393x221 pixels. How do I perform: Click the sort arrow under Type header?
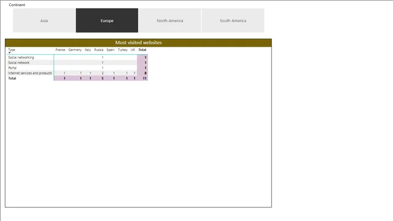coord(10,53)
